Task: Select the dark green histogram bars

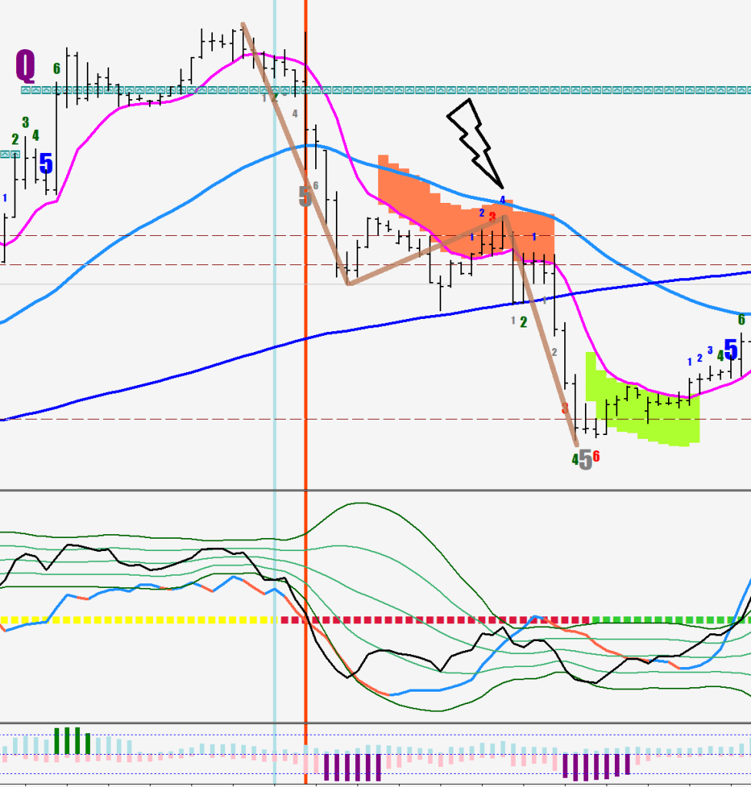Action: (x=73, y=742)
